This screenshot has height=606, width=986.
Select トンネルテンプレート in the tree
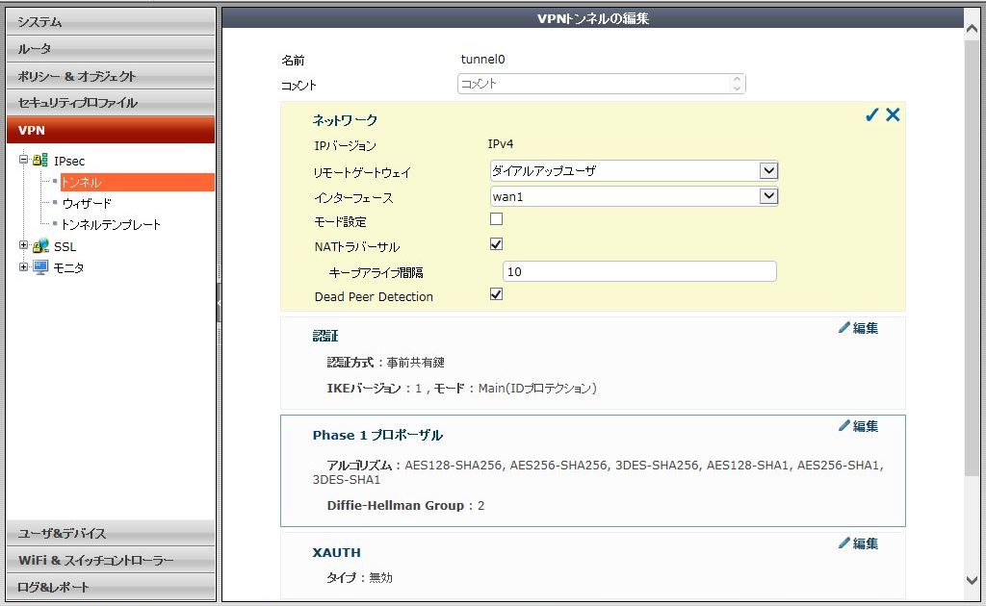point(111,224)
